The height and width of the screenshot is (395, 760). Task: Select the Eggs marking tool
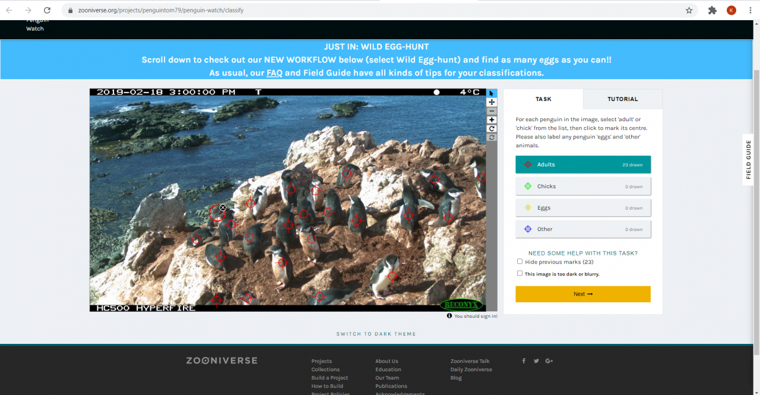click(x=583, y=208)
